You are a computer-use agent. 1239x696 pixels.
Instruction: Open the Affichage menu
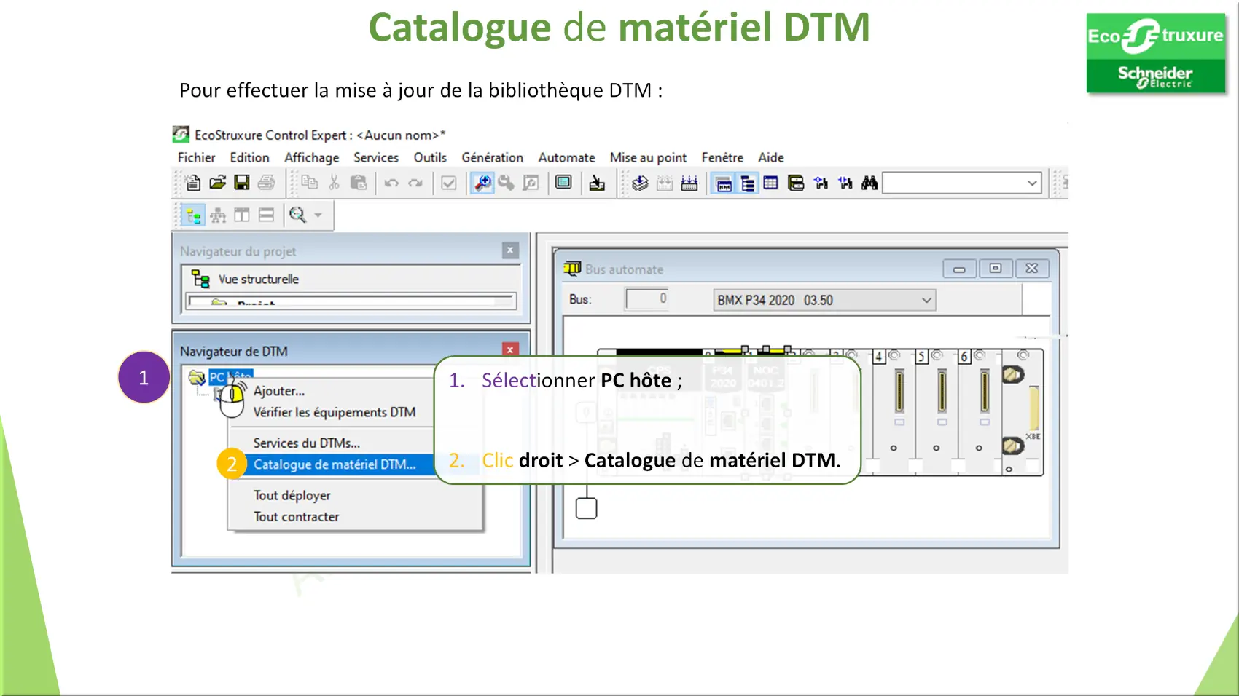[311, 157]
